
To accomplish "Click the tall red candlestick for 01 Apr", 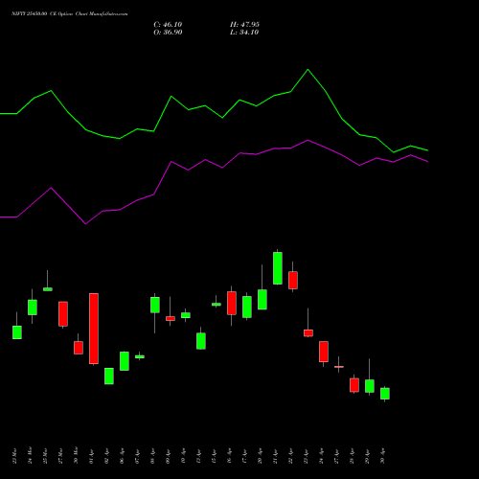I will click(x=94, y=329).
